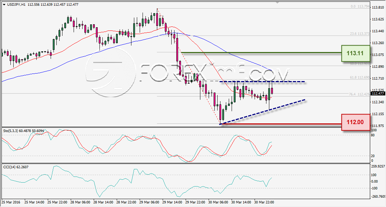Viewport: 386px width, 207px height.
Task: Click the Fibonacci 50.0 112.901 label
Action: click(x=360, y=63)
